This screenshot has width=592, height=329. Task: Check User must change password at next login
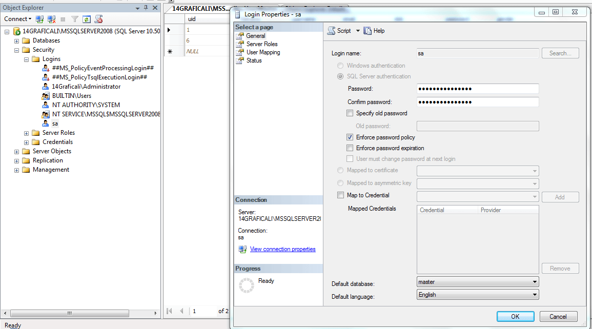point(350,159)
